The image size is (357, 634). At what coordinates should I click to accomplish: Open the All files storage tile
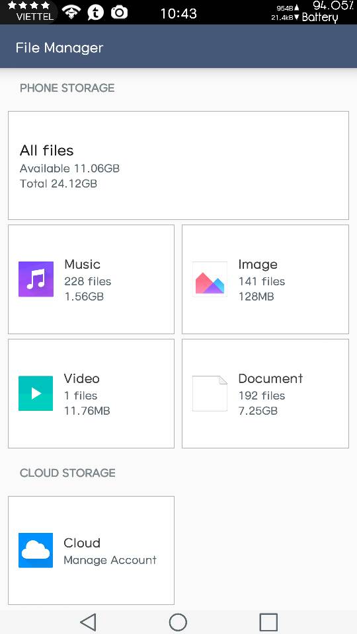178,165
